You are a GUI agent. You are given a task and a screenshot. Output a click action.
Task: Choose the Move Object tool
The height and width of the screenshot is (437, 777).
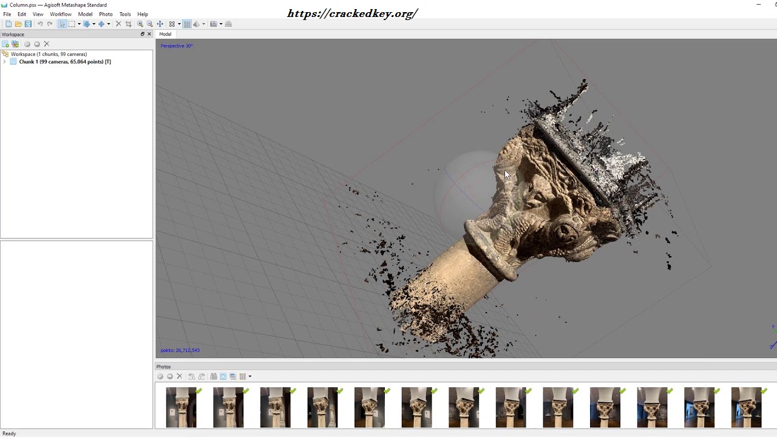[101, 24]
